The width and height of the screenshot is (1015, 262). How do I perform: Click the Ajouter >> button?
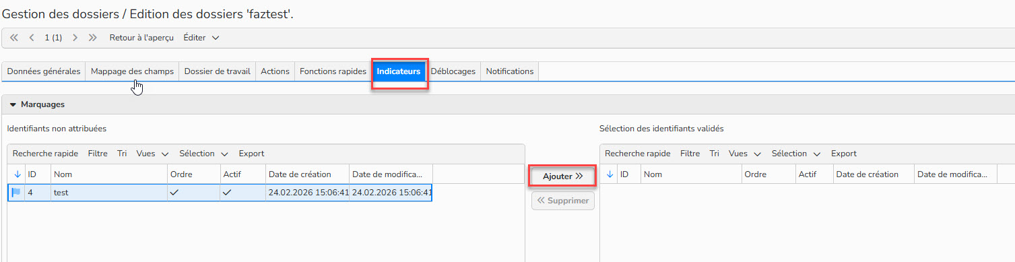point(562,176)
